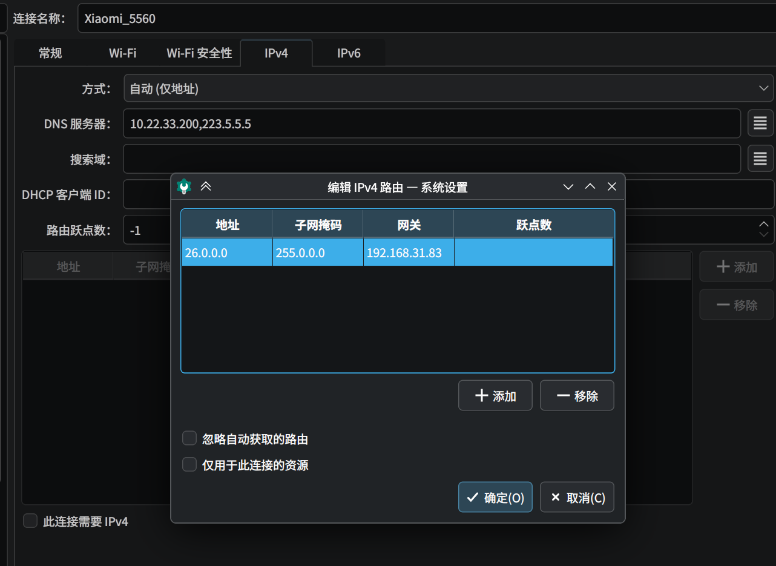Select the IPv4 tab

click(x=277, y=53)
